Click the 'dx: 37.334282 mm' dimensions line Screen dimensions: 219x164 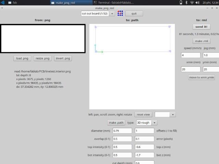pyautogui.click(x=40, y=87)
